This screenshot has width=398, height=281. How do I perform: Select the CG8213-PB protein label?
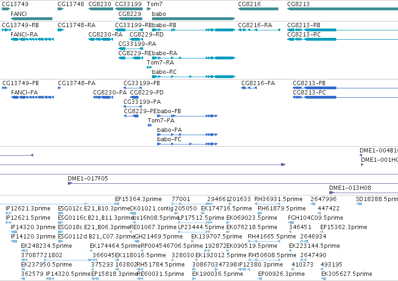(309, 83)
